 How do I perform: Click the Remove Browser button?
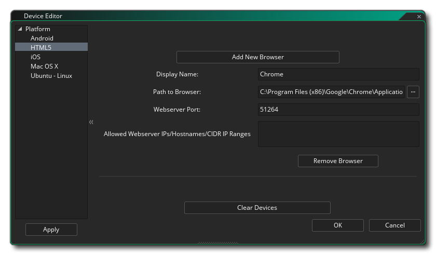point(338,161)
